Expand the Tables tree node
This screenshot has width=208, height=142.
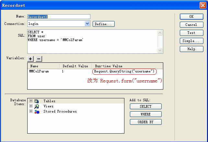pyautogui.click(x=31, y=101)
